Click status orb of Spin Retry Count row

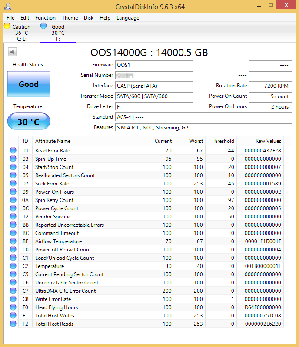(x=13, y=200)
